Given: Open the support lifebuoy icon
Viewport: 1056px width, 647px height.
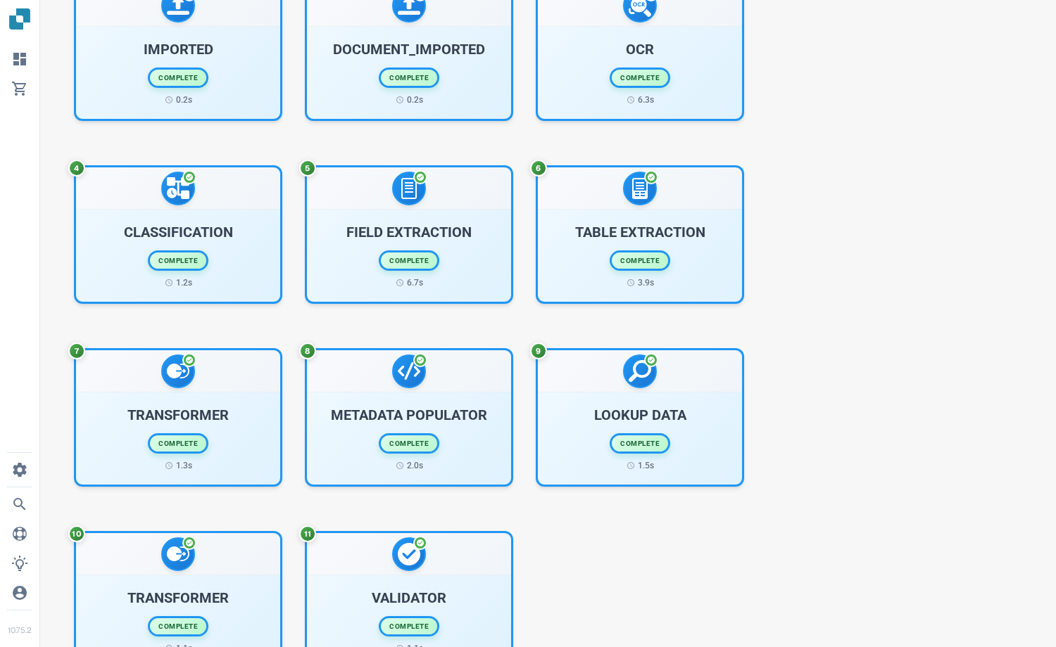Looking at the screenshot, I should click(20, 534).
